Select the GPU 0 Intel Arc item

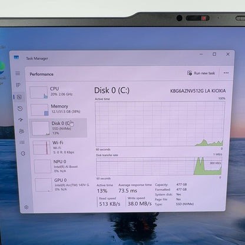click(62, 184)
